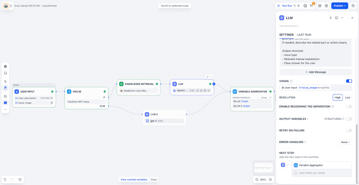Click the zoom out magnifier icon
The width and height of the screenshot is (359, 185).
(257, 180)
